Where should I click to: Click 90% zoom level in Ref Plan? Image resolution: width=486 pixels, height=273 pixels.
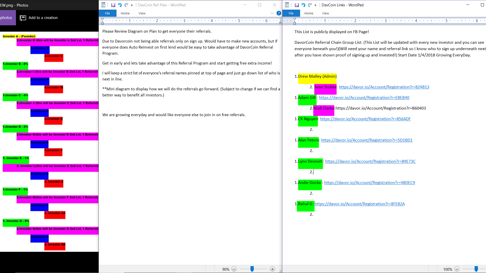226,269
